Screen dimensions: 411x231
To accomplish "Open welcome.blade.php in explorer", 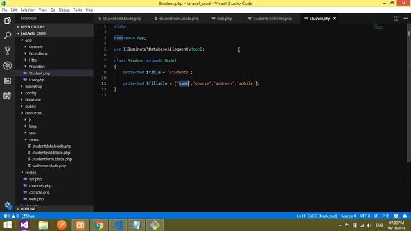I will tap(55, 166).
